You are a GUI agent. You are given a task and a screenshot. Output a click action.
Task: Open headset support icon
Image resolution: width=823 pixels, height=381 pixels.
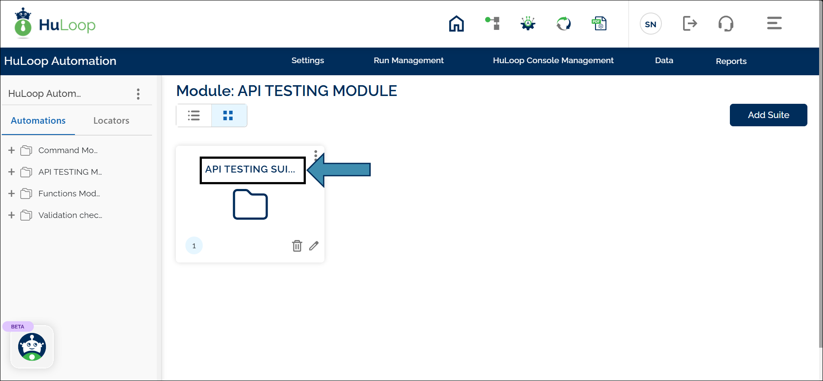coord(726,23)
